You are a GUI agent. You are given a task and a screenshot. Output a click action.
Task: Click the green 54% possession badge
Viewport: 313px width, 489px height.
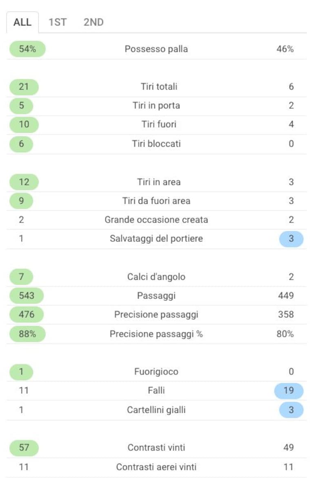[x=27, y=49]
